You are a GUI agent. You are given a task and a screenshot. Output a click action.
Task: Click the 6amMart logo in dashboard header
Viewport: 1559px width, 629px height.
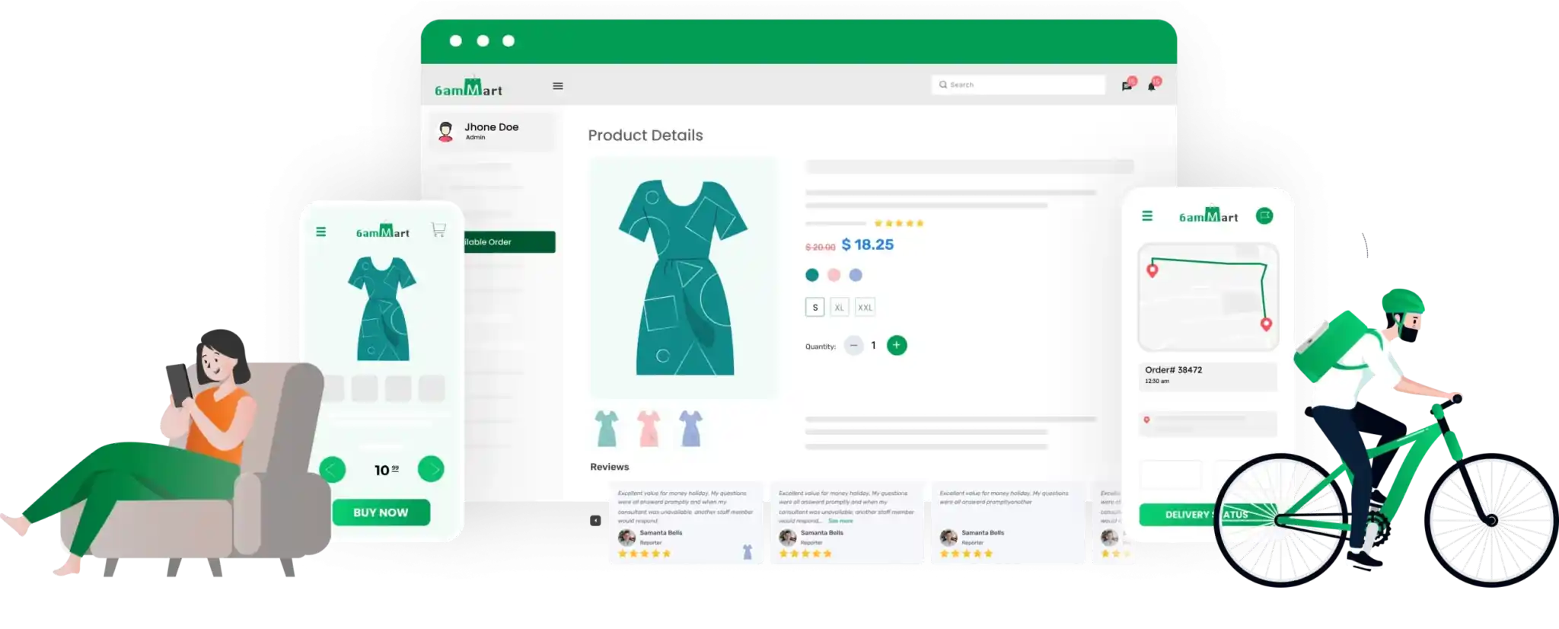pyautogui.click(x=468, y=88)
